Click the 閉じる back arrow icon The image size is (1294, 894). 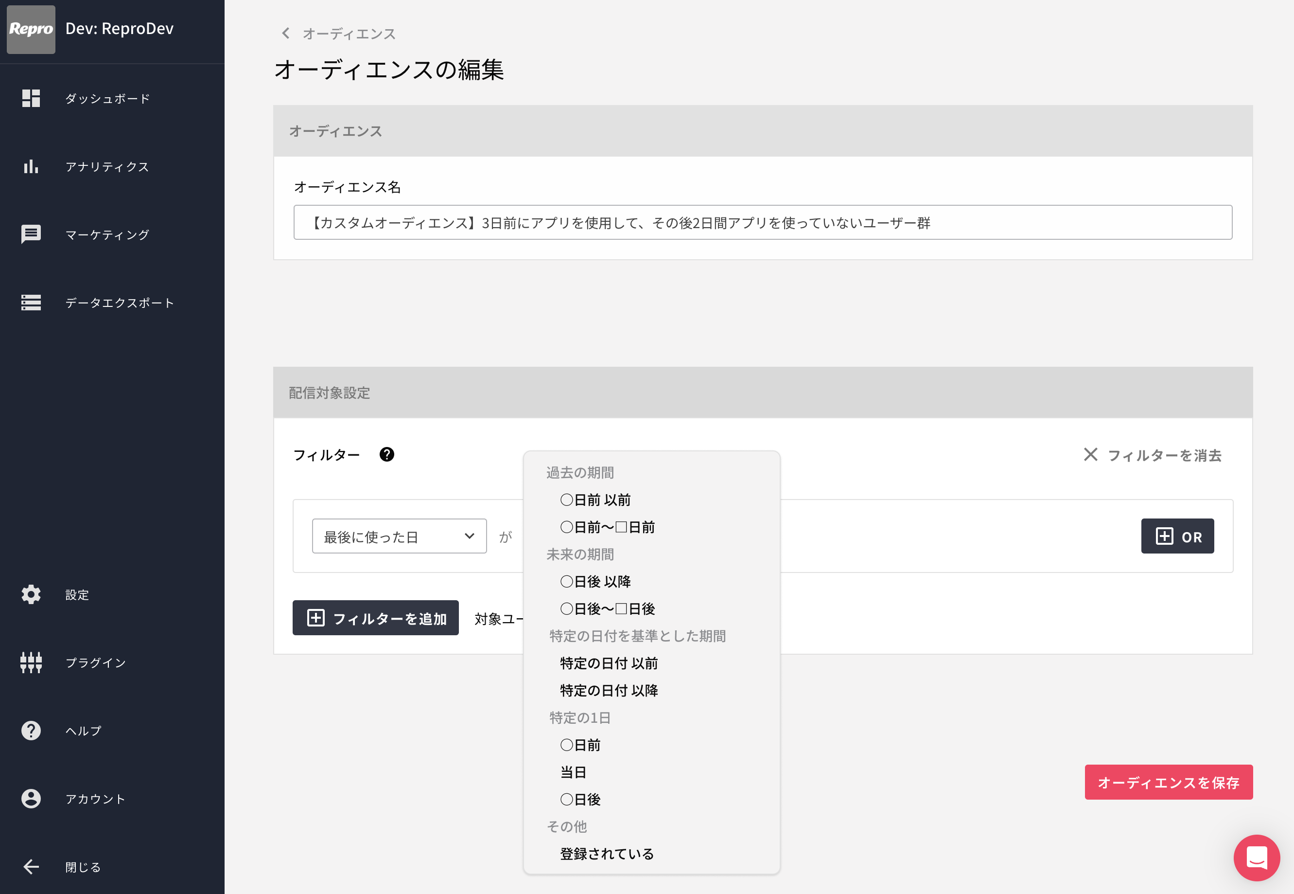pyautogui.click(x=31, y=867)
